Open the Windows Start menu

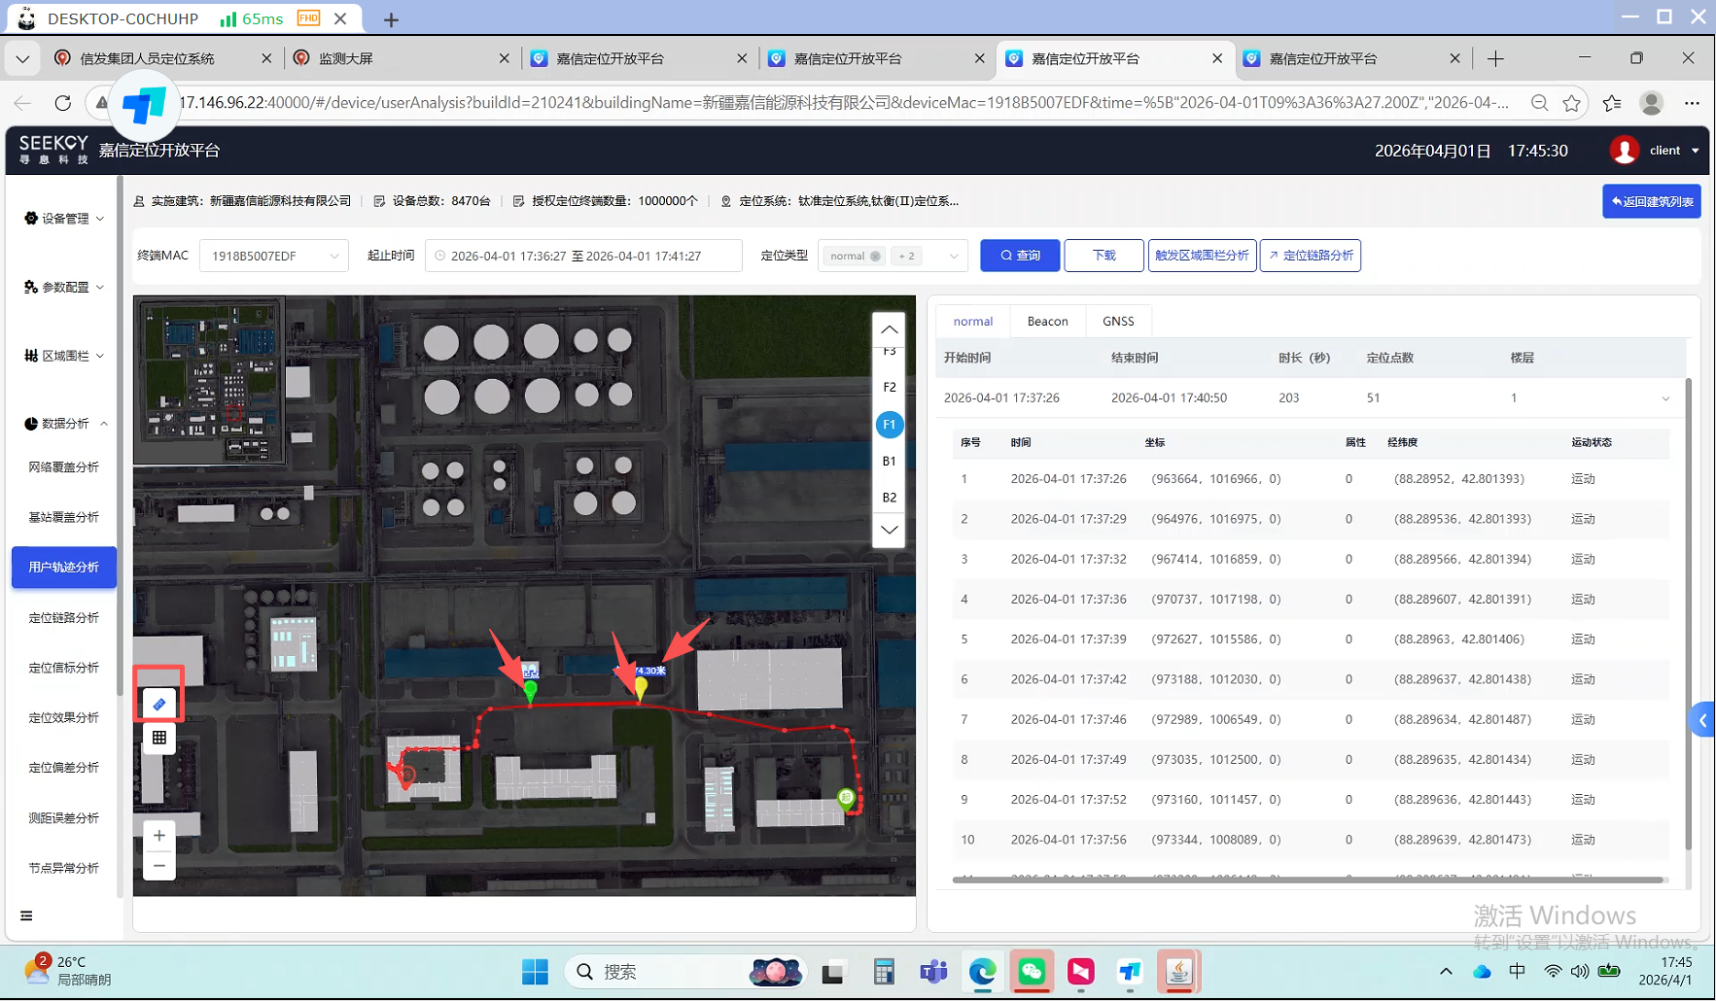point(535,971)
